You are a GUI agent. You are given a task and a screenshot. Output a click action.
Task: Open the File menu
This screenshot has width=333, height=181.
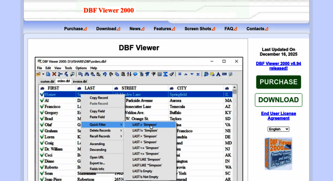click(x=39, y=68)
